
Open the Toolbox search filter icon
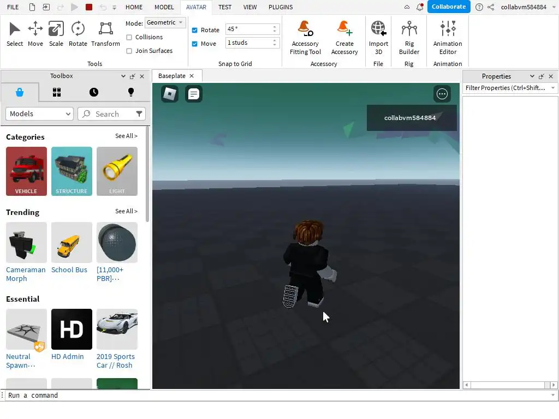tap(139, 113)
